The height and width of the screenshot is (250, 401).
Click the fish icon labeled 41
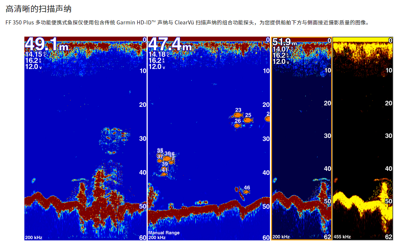coord(164,174)
